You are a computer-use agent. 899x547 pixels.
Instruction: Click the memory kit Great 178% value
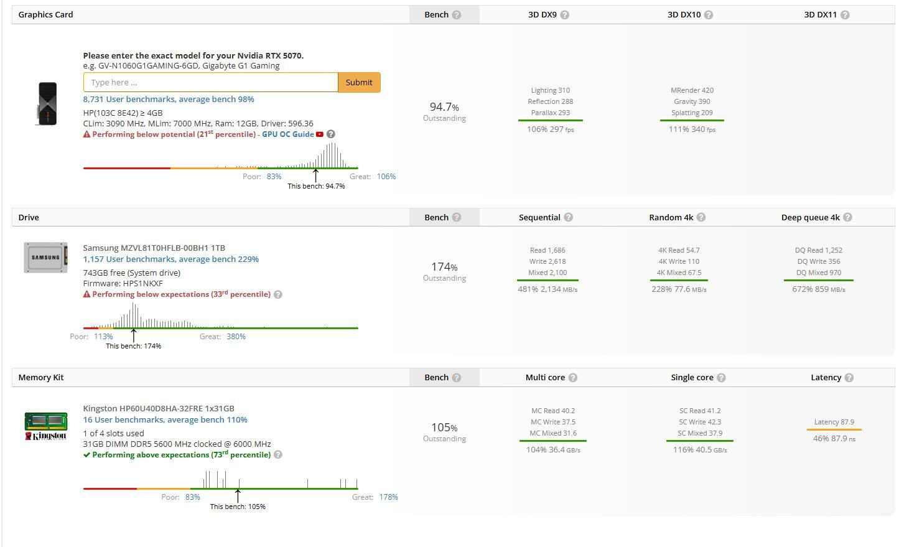(x=388, y=497)
